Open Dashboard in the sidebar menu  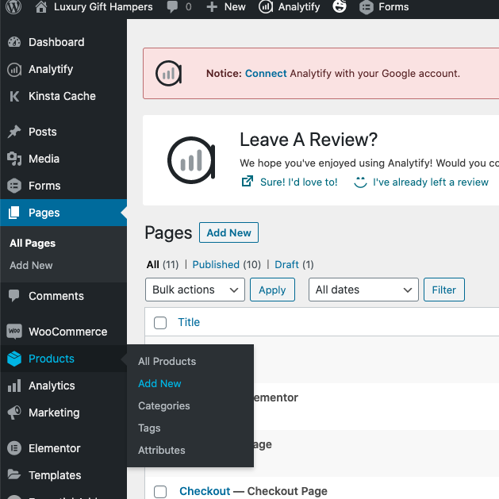coord(56,42)
